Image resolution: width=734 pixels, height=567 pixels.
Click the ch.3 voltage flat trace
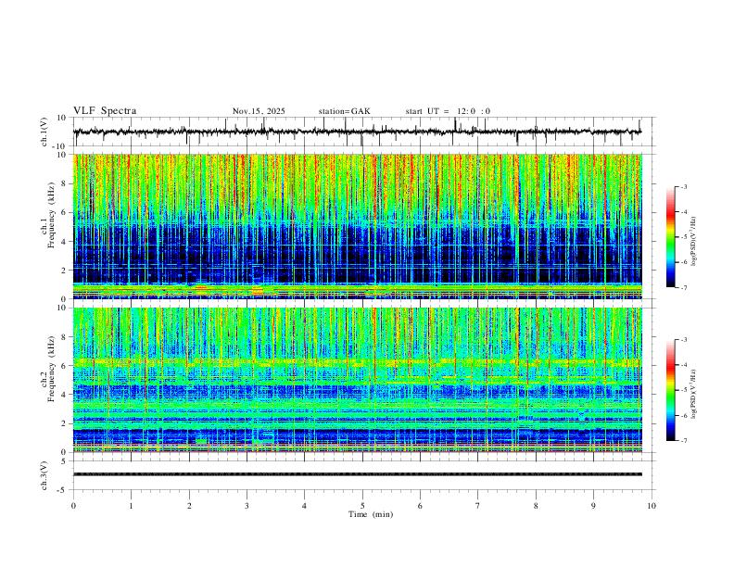[358, 474]
